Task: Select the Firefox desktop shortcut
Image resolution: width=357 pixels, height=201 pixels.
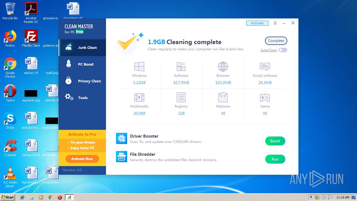Action: (10, 39)
